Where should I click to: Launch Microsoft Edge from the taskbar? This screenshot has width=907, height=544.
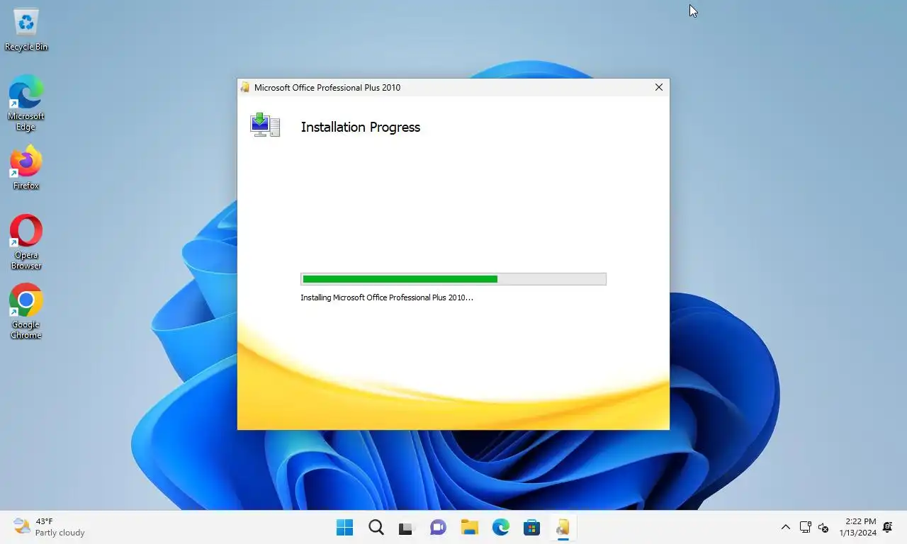501,527
